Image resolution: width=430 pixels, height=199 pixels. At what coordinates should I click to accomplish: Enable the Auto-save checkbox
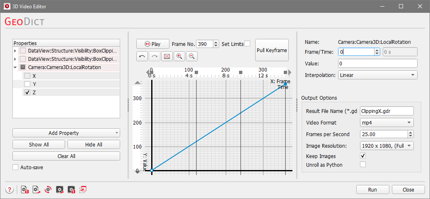15,167
